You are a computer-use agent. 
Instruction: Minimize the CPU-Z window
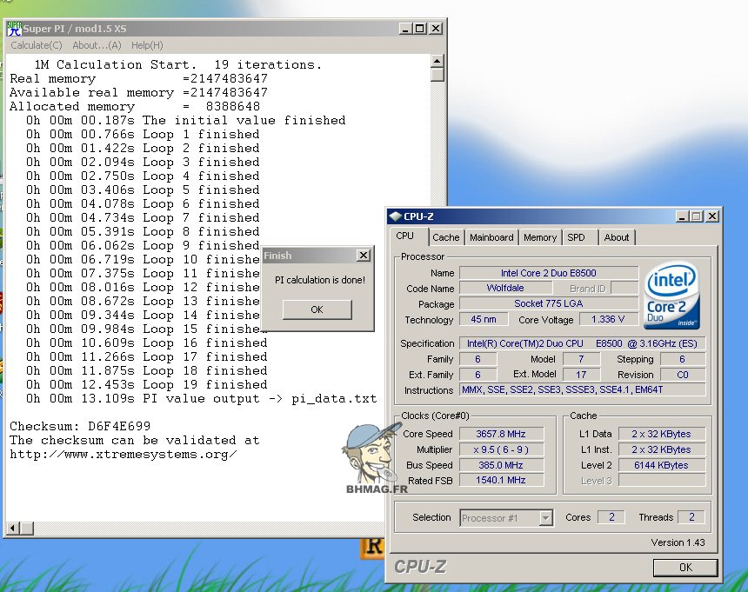(x=682, y=216)
